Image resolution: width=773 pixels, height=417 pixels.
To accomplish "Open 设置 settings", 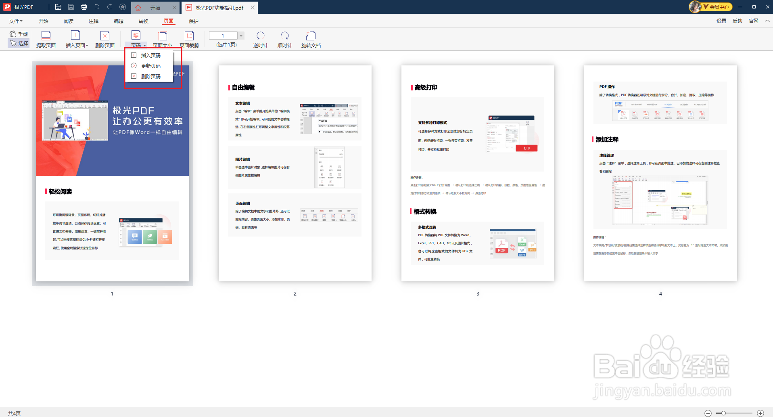I will coord(721,21).
